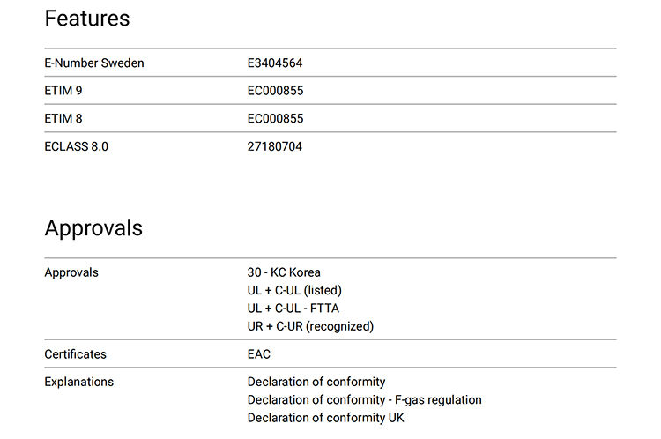The image size is (661, 439).
Task: Open the UL + C-UL (listed) approval
Action: point(294,291)
